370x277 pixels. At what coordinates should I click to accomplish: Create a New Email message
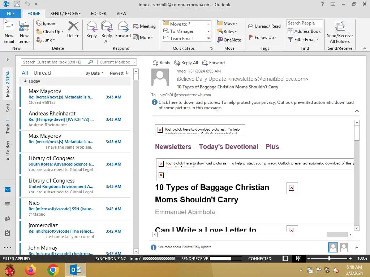9,32
